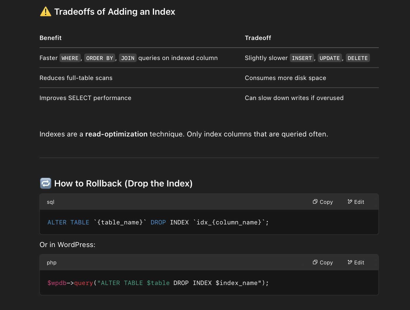
Task: Click the 'How to Rollback (Drop the Index)' heading
Action: click(123, 183)
